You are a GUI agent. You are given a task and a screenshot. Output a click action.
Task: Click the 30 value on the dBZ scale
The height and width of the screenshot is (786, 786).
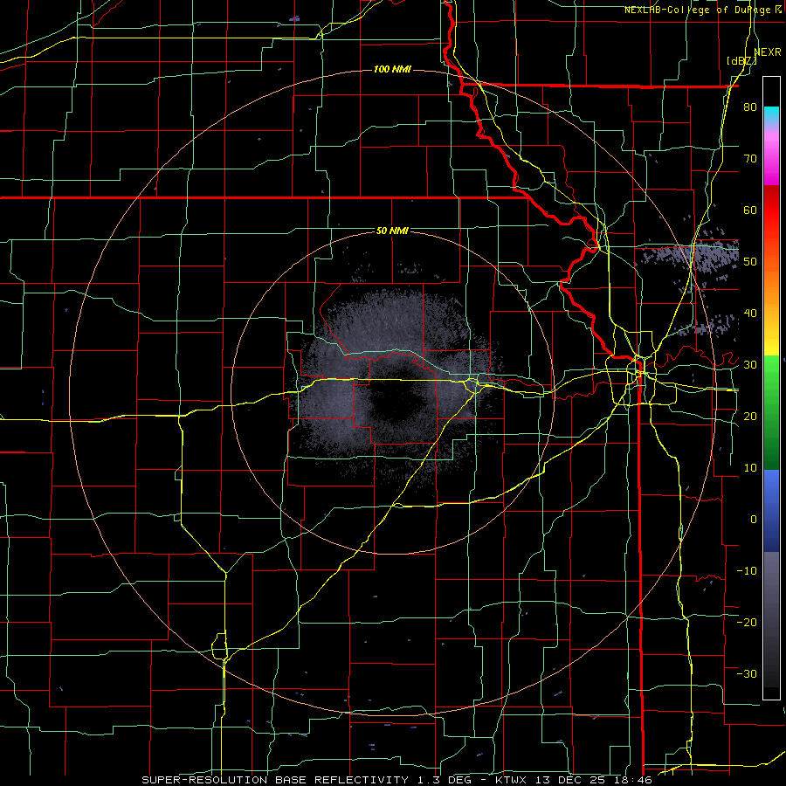[x=750, y=365]
